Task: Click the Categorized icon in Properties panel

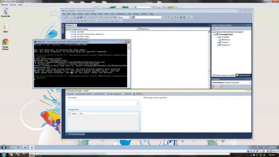Action: point(214,86)
